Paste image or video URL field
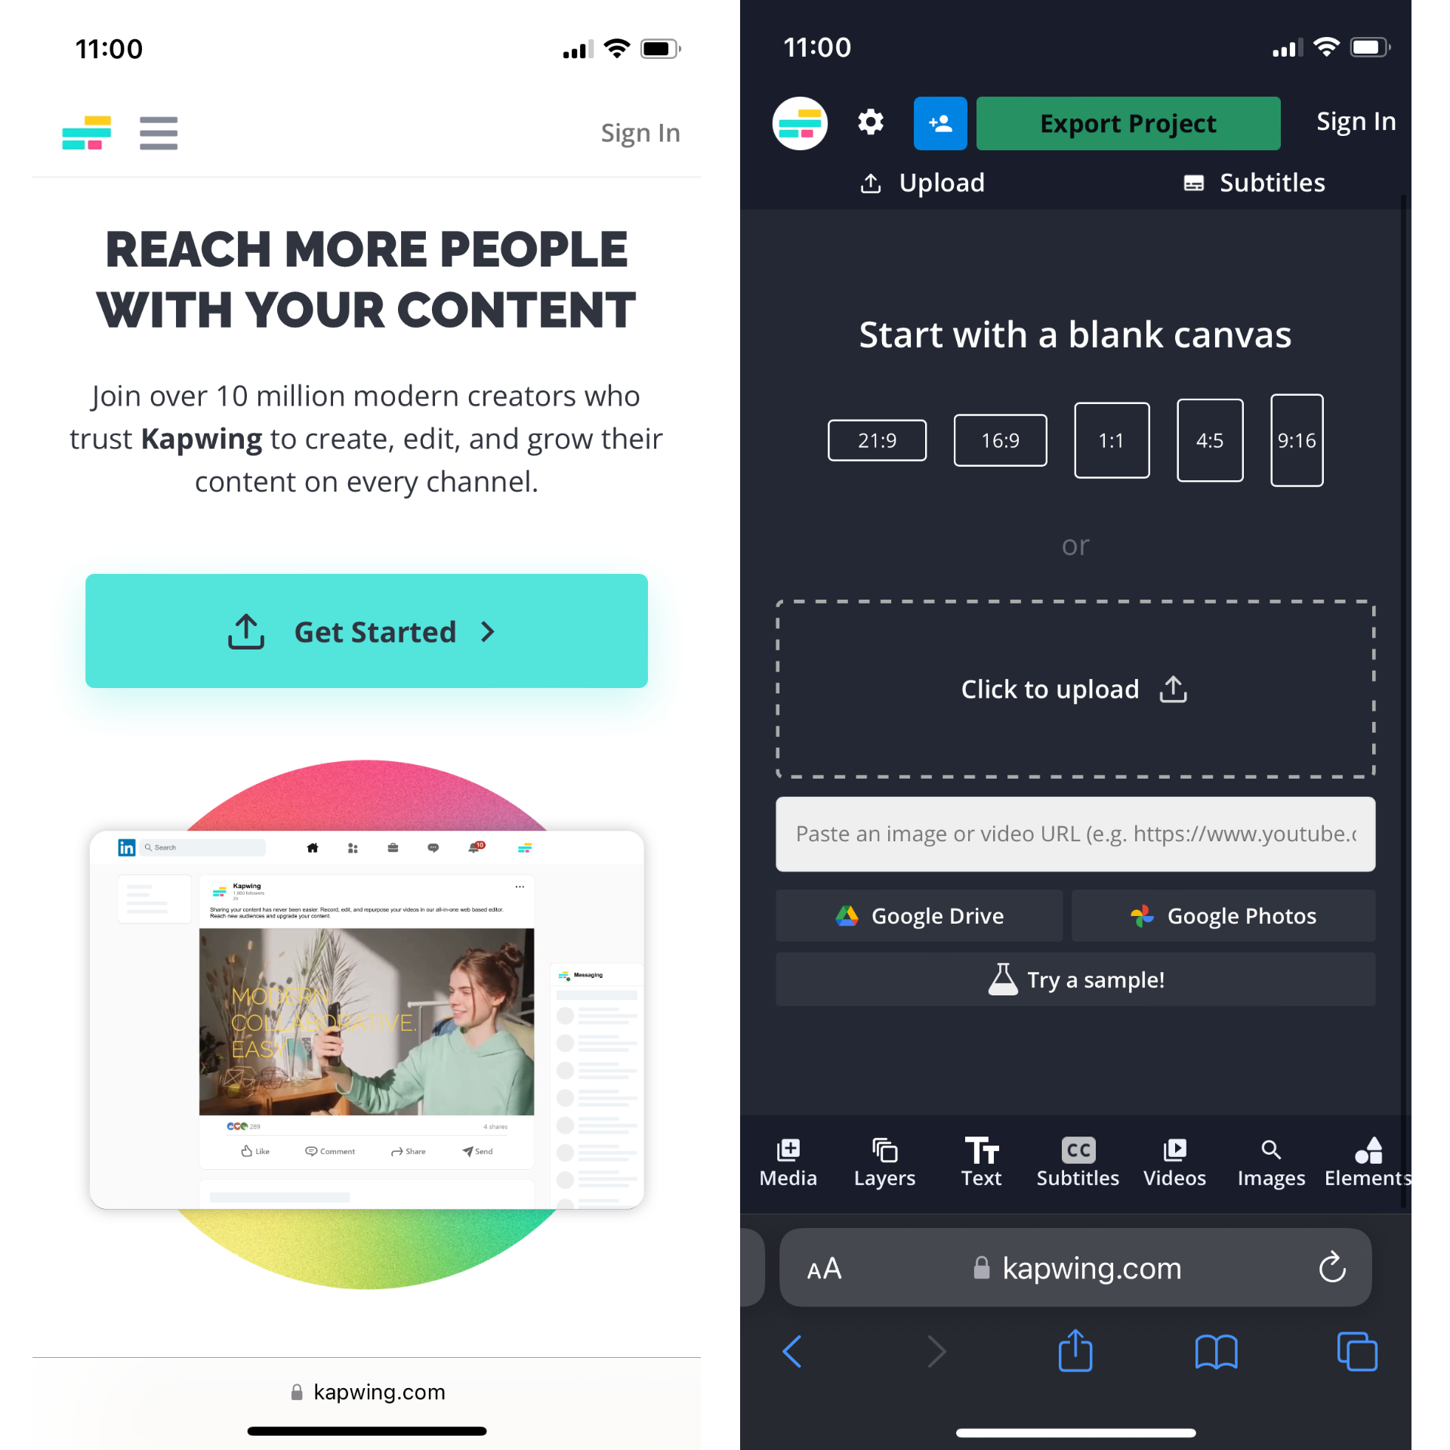Image resolution: width=1450 pixels, height=1450 pixels. (x=1075, y=832)
